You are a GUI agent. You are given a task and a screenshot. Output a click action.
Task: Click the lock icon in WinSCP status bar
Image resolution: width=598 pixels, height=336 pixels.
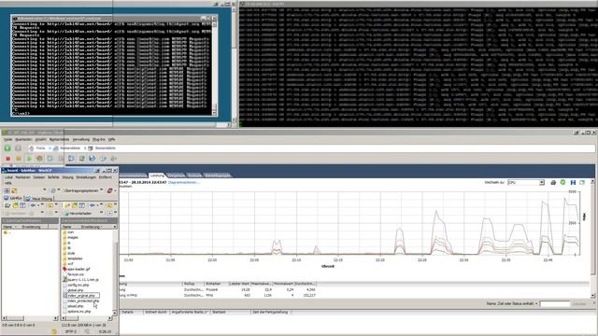point(54,332)
